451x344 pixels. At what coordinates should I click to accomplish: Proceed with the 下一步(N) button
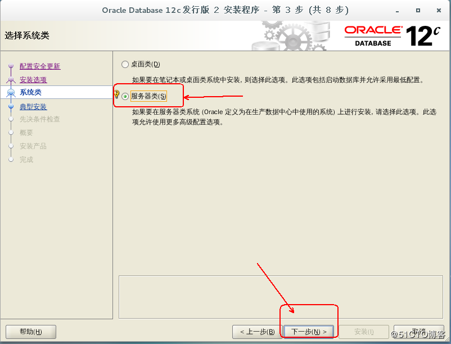tap(309, 332)
